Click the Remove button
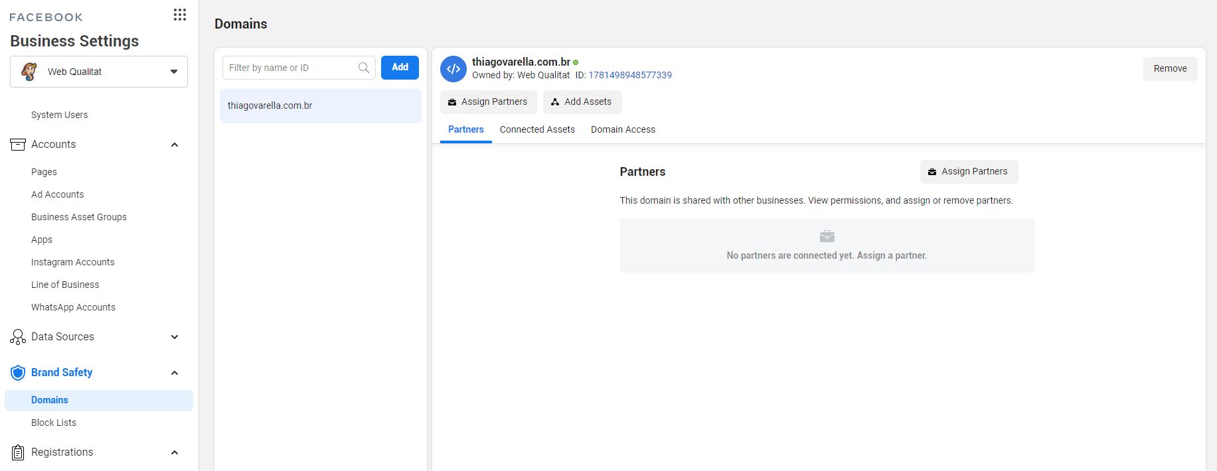Image resolution: width=1217 pixels, height=471 pixels. point(1170,68)
